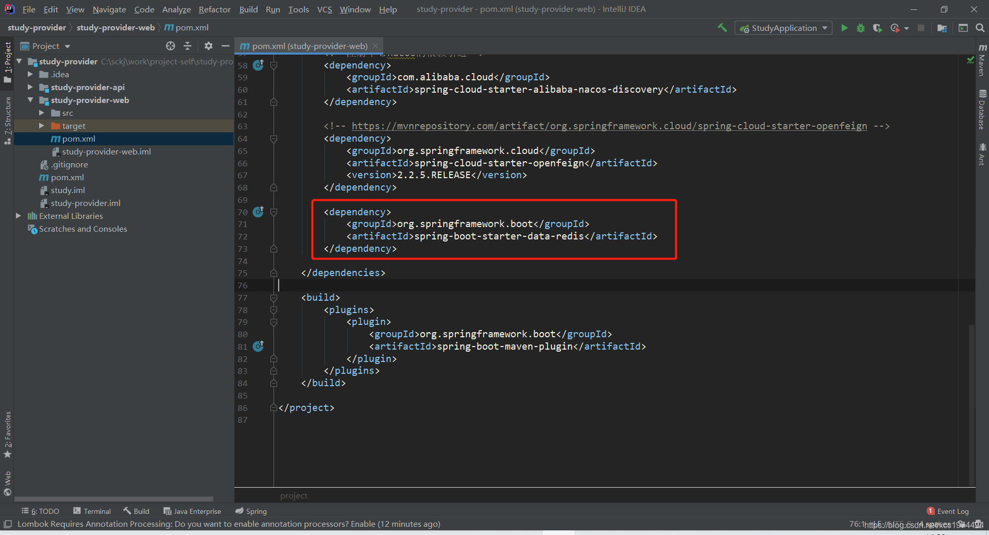Select study-provider-web.iml in project tree

tap(106, 151)
